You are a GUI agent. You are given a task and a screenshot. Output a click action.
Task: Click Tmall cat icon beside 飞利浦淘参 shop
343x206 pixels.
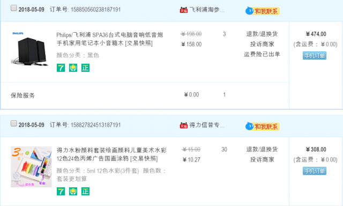(x=183, y=10)
